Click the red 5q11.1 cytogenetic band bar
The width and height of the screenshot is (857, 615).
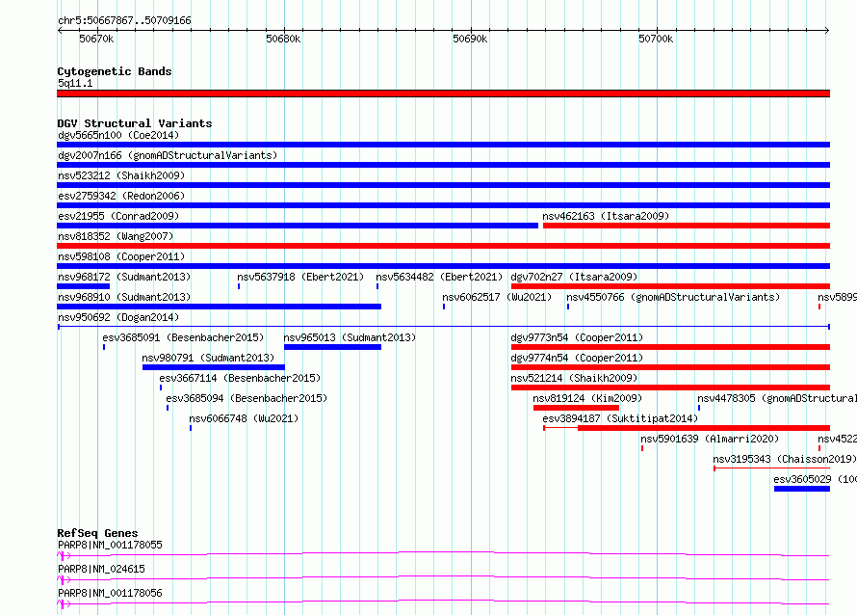(443, 94)
